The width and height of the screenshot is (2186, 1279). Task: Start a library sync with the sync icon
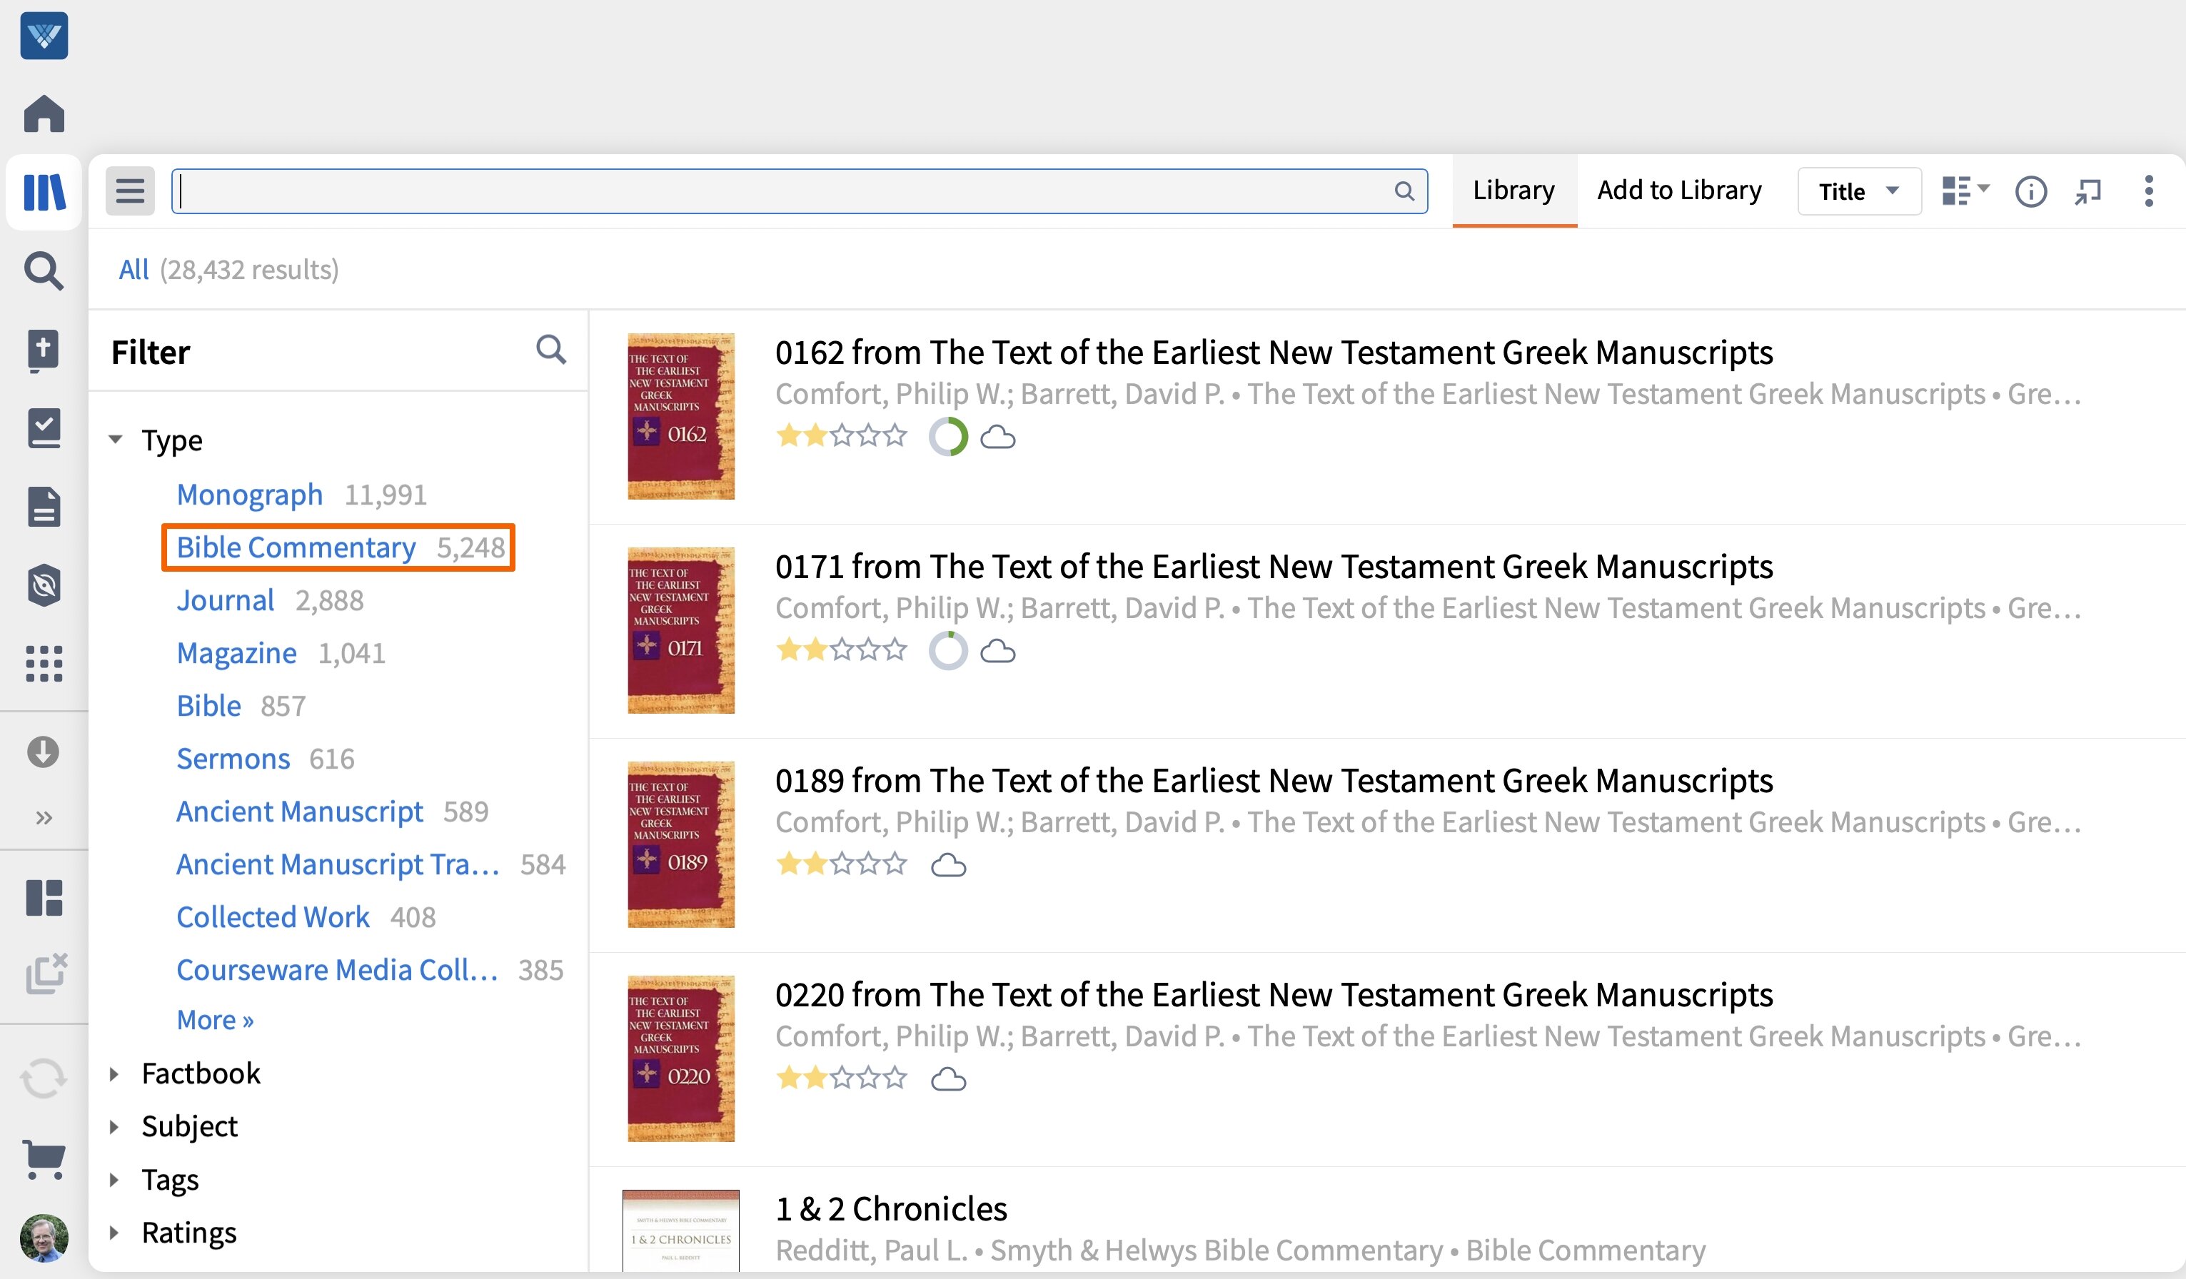(44, 1078)
